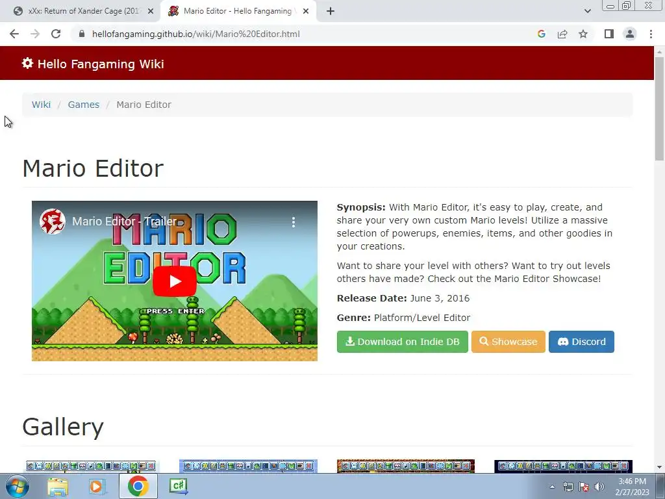Open the YouTube video more options menu
Screen dimensions: 665x499
pos(293,222)
